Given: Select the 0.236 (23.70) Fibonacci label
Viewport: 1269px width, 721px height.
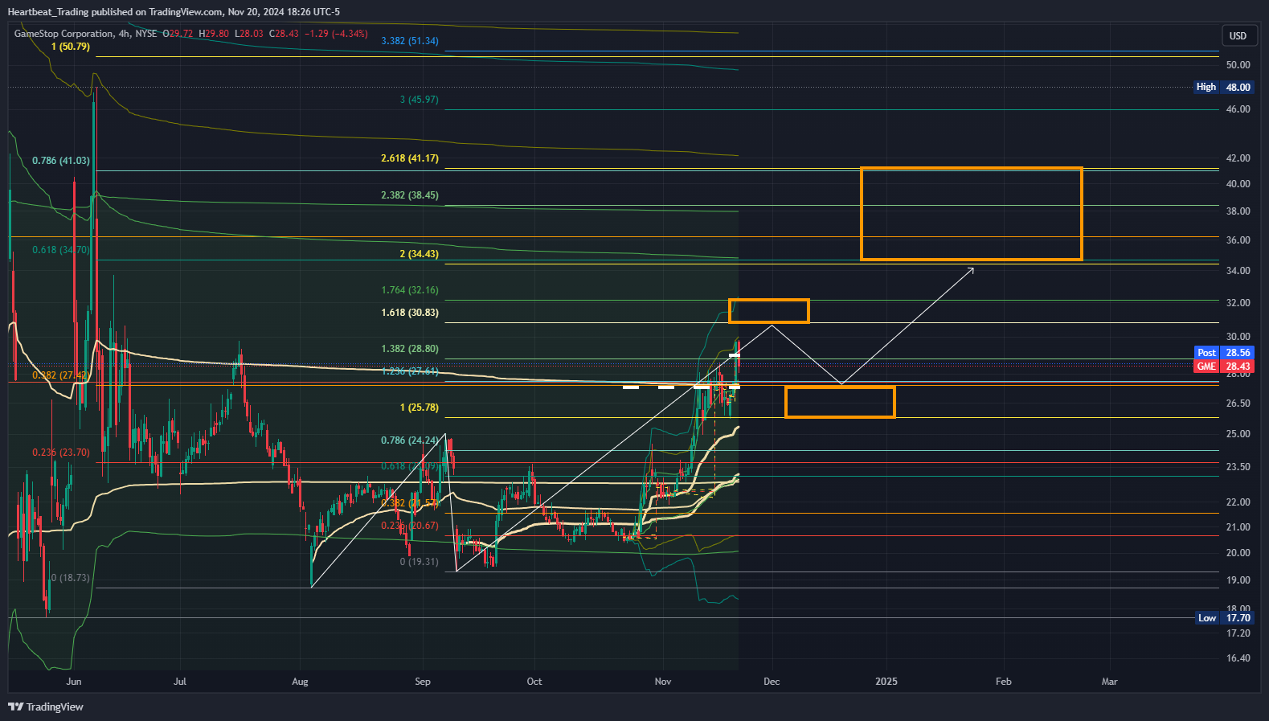Looking at the screenshot, I should 61,453.
